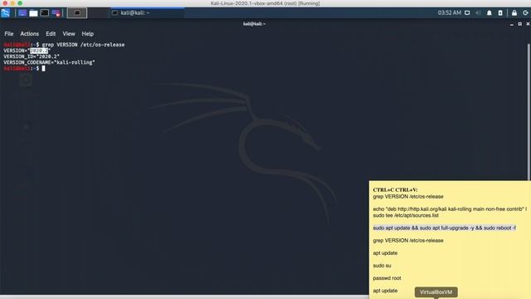Click the terminal prompt cursor line
The width and height of the screenshot is (531, 299).
24,68
